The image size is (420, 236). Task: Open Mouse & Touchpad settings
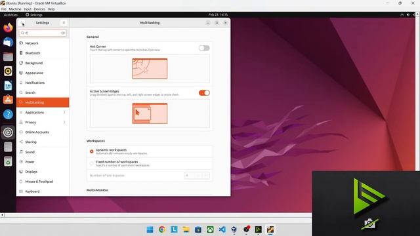pyautogui.click(x=43, y=182)
